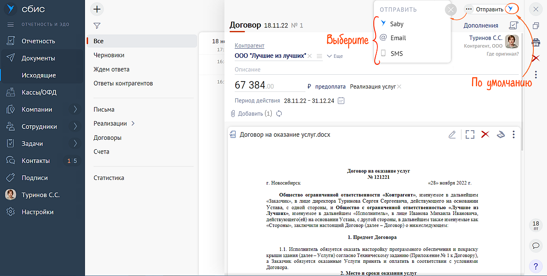The height and width of the screenshot is (276, 547).
Task: Click pencil icon to edit attached docx
Action: coord(452,134)
